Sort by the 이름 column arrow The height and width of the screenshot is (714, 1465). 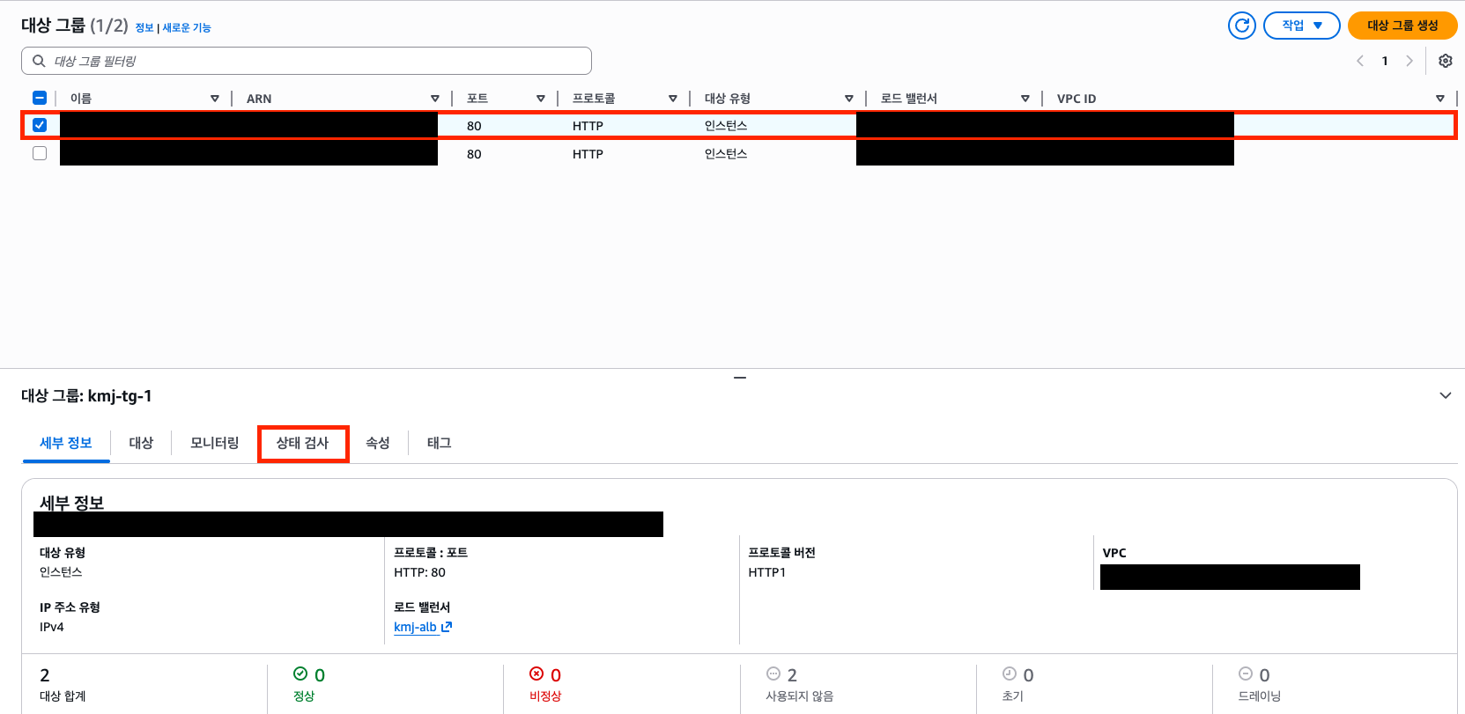[x=214, y=99]
